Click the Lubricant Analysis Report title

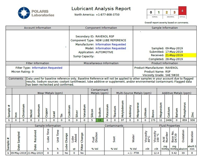point(101,9)
